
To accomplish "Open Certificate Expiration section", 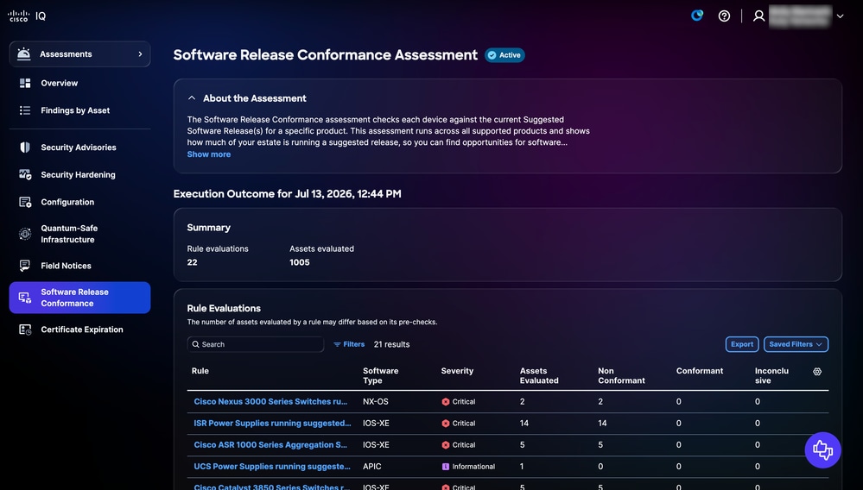I will (82, 330).
